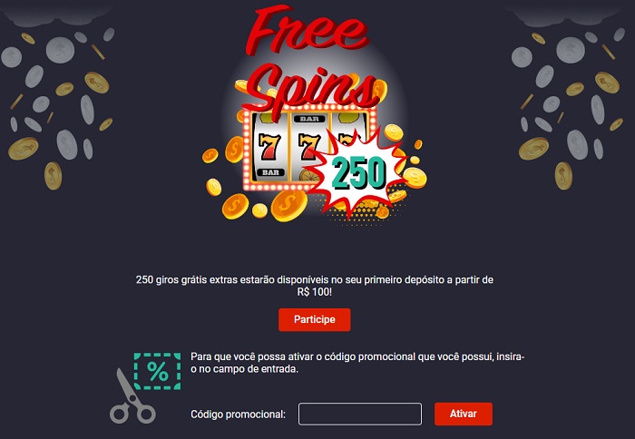Viewport: 635px width, 439px height.
Task: Click the Código promocional label
Action: [238, 415]
